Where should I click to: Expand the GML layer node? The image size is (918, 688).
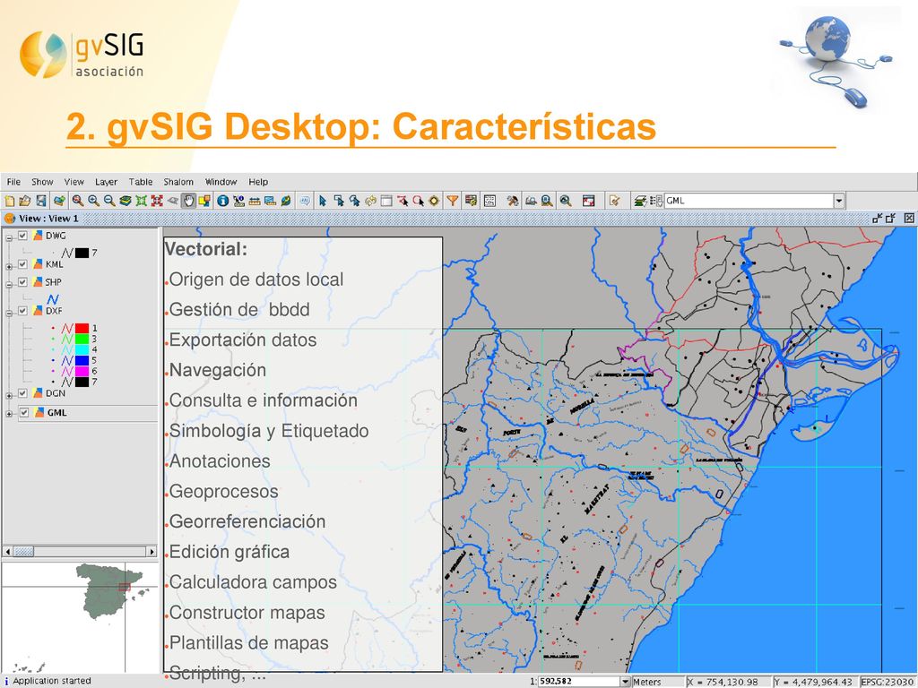[9, 414]
